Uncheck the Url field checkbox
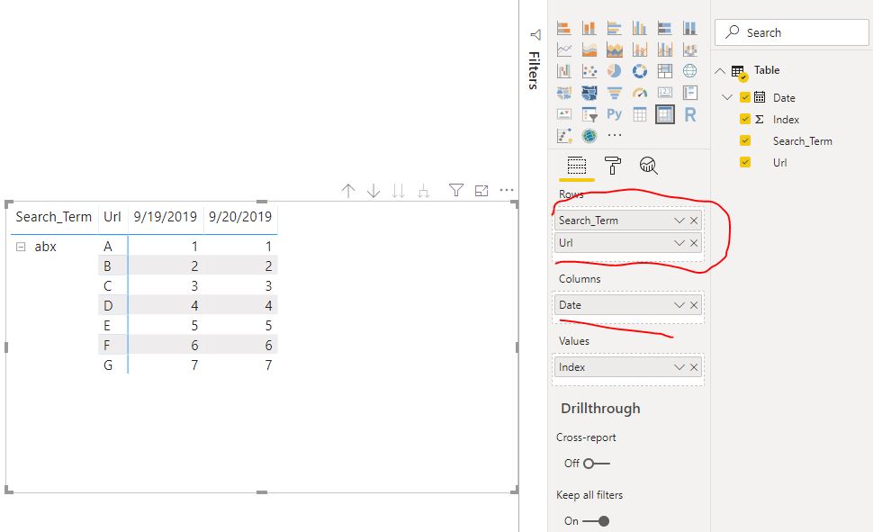Image resolution: width=873 pixels, height=532 pixels. pos(745,162)
